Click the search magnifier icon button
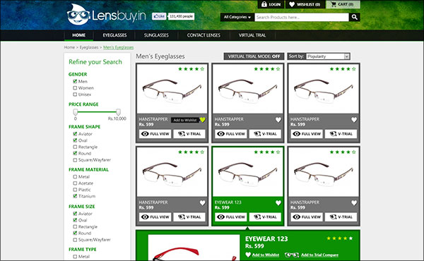This screenshot has width=424, height=261. coord(354,17)
